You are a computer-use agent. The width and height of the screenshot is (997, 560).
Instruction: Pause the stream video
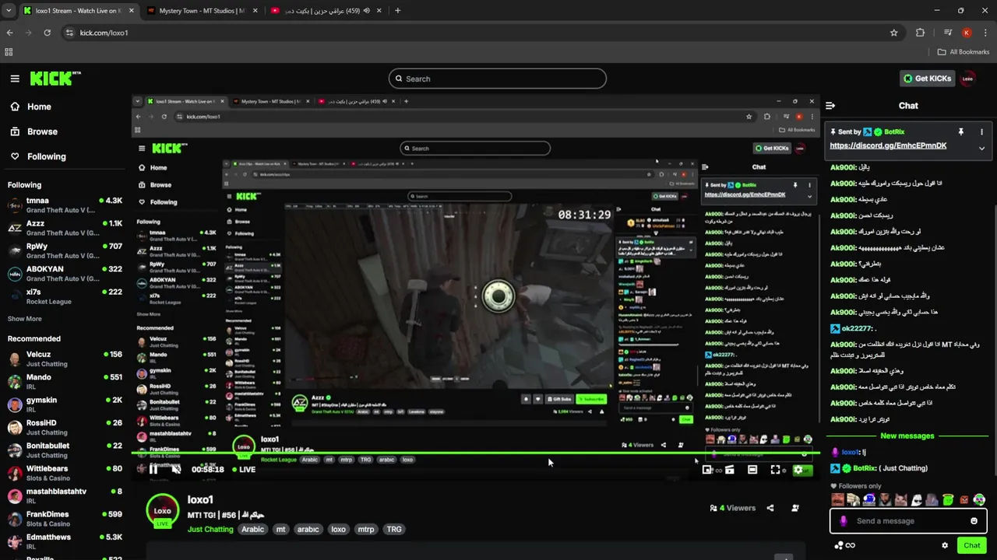153,469
